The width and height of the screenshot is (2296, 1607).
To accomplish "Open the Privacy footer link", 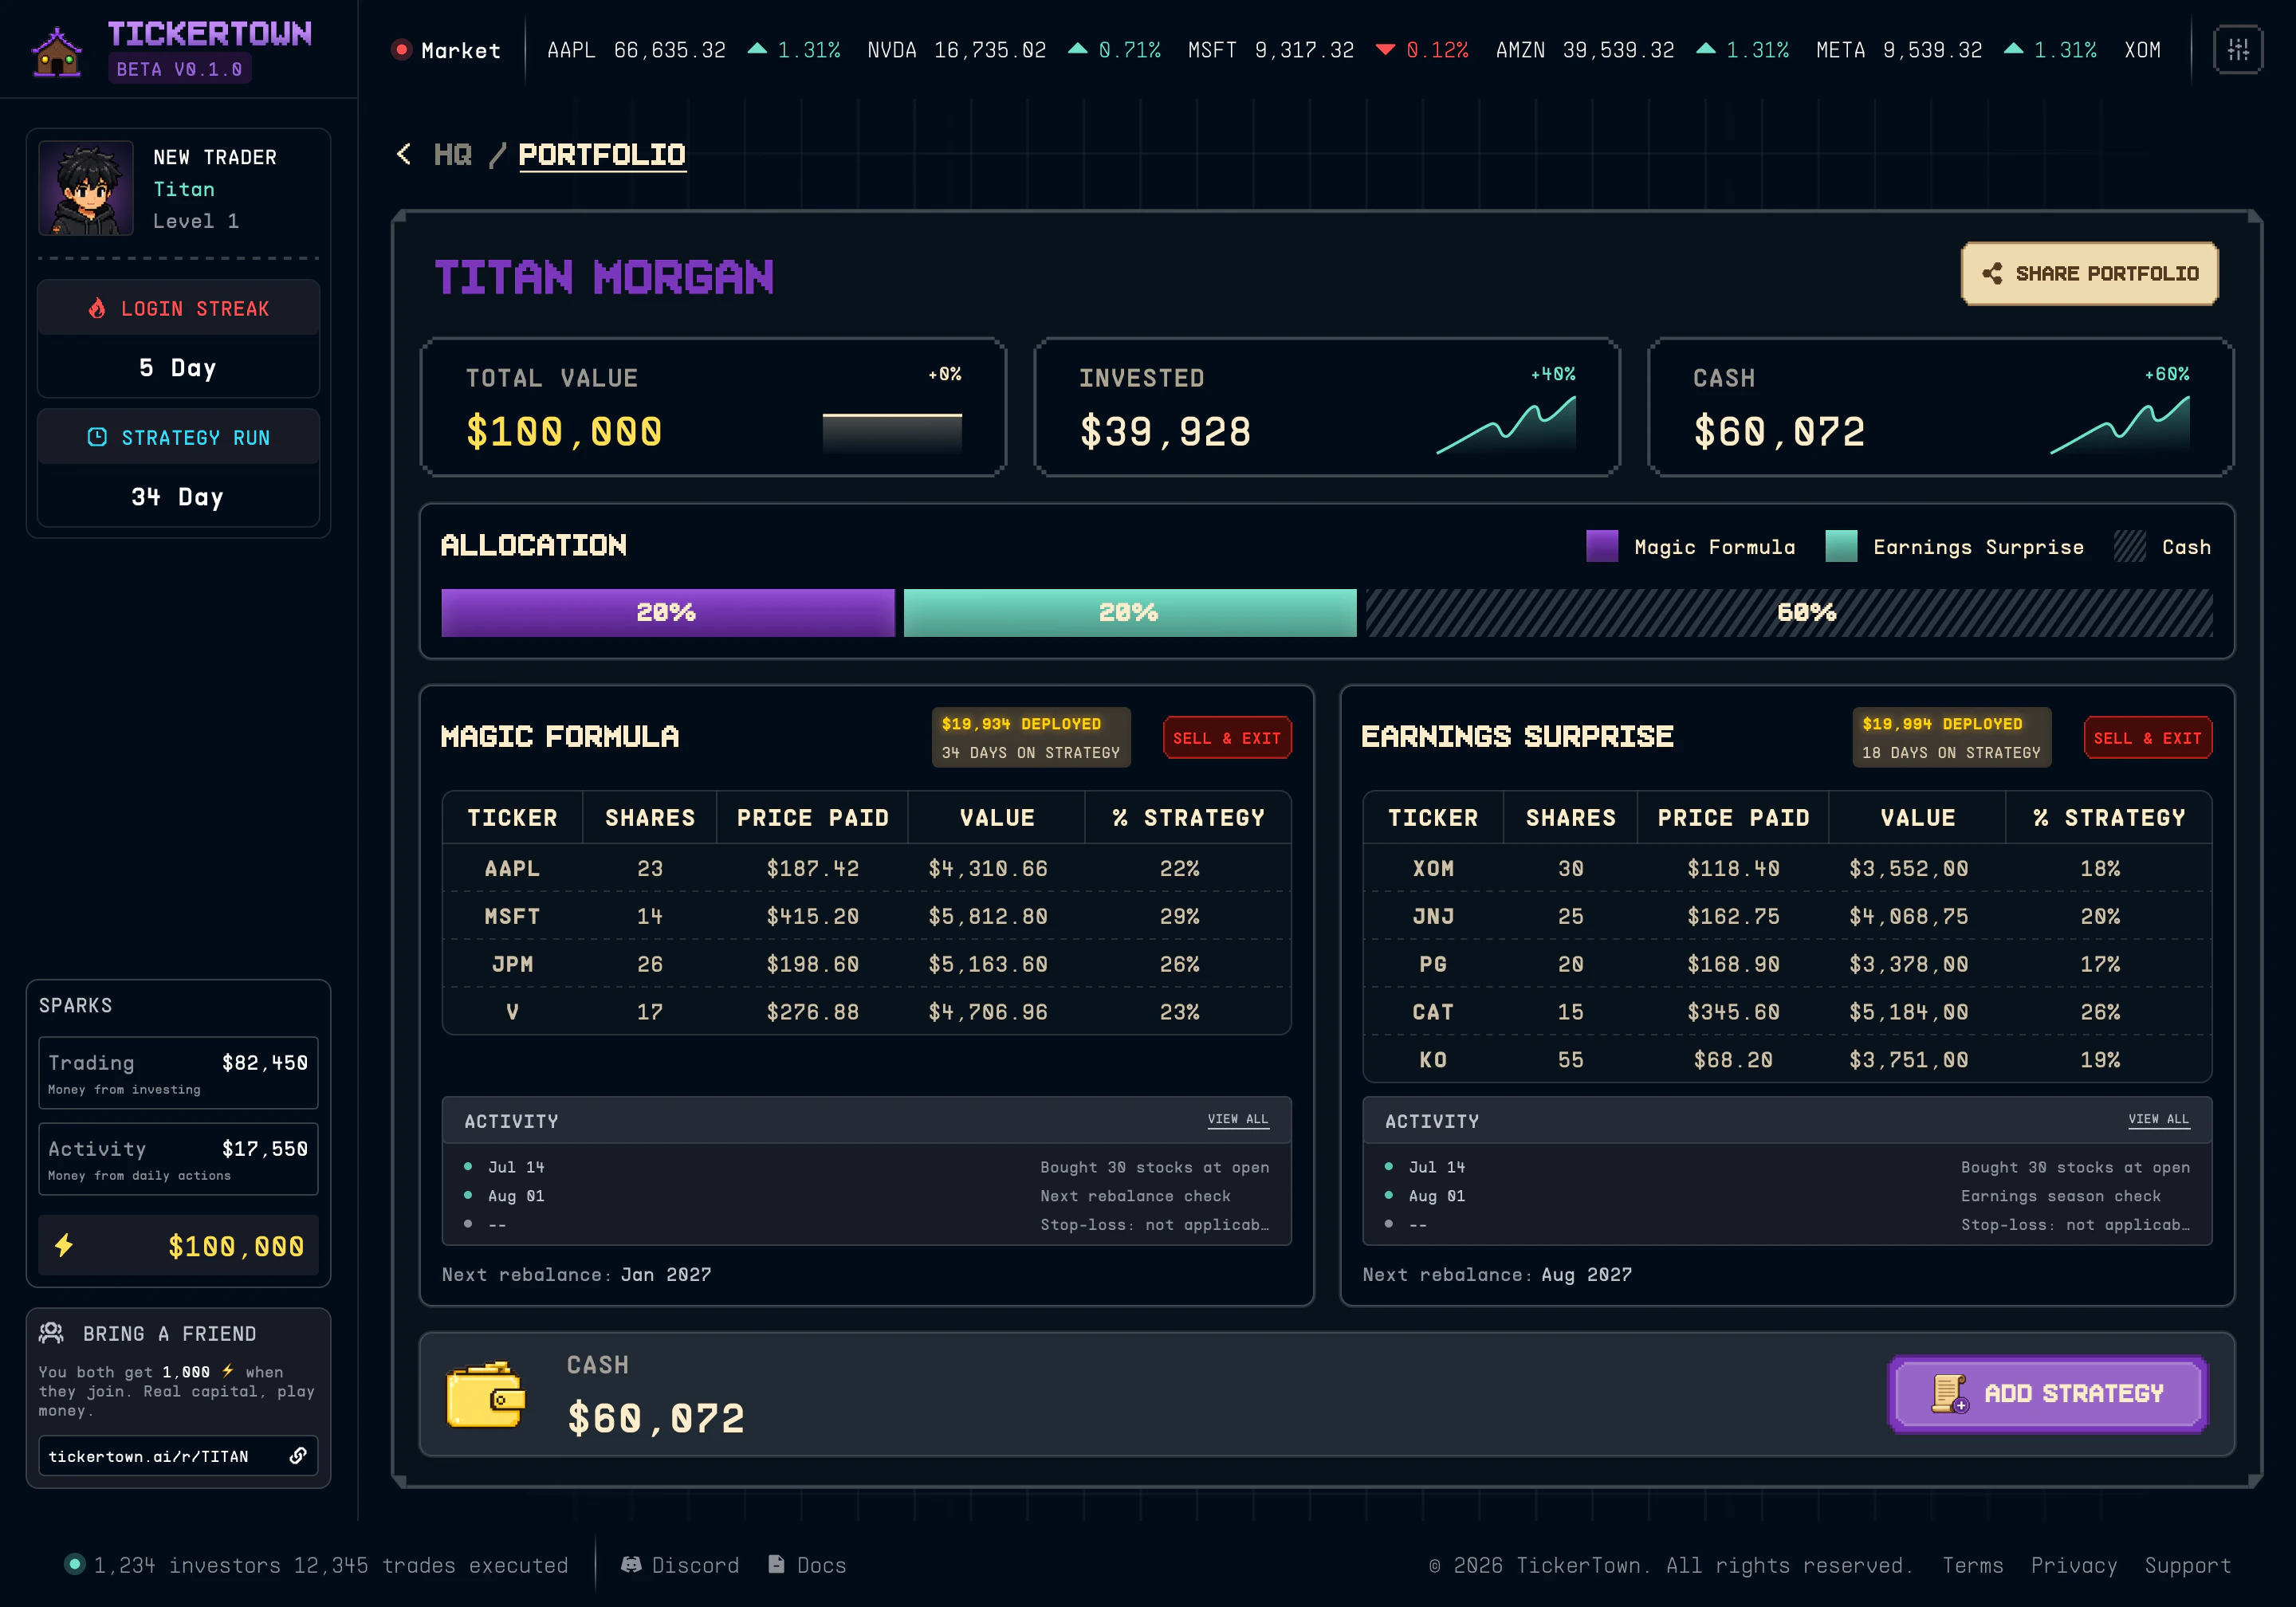I will point(2073,1565).
